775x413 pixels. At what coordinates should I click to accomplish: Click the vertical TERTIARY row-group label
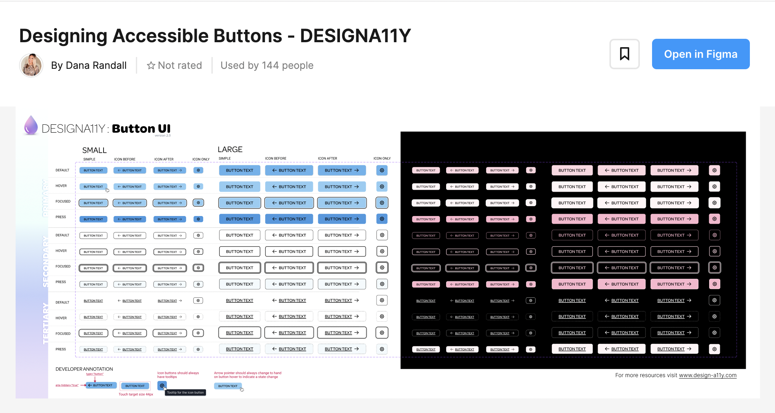46,323
